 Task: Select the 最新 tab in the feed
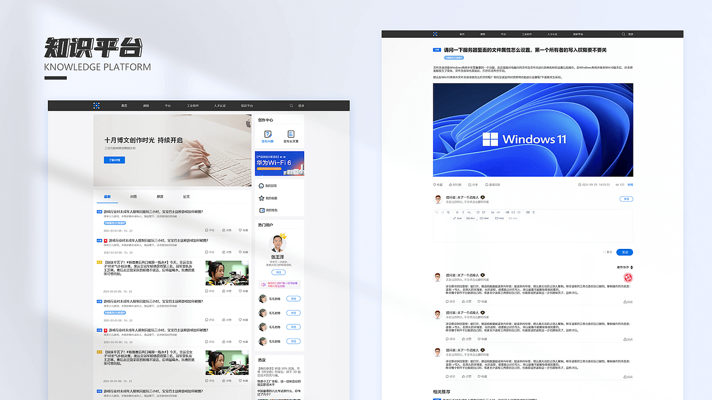(x=107, y=197)
